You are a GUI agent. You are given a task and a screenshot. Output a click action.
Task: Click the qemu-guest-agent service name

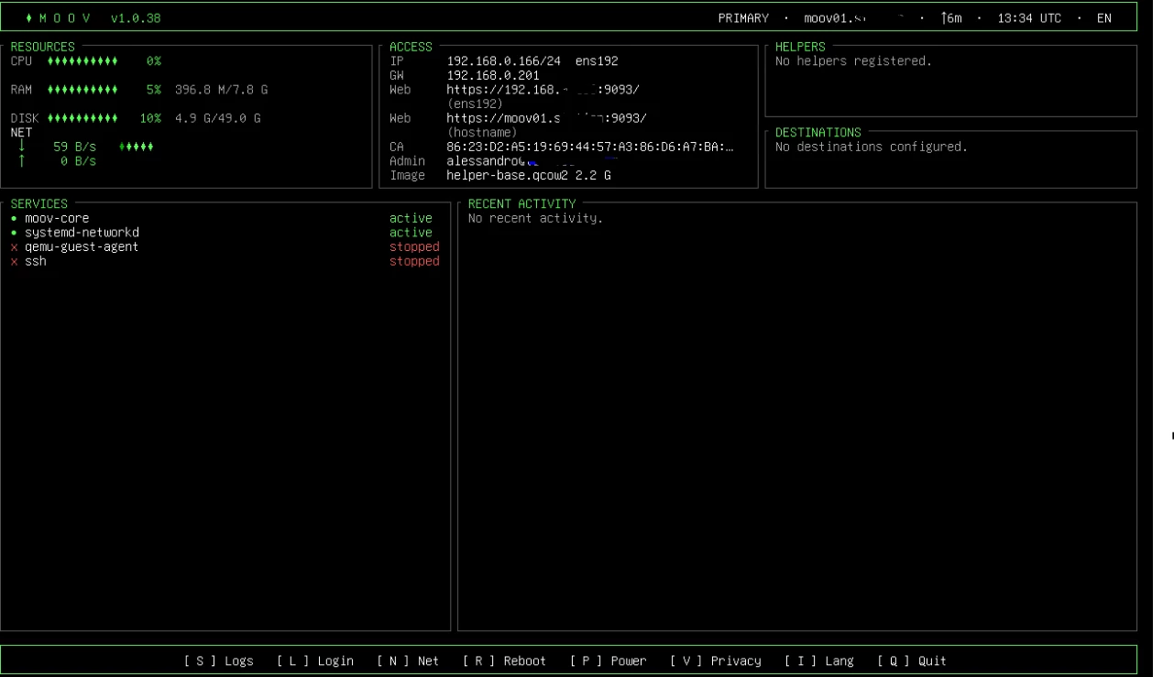[x=82, y=247]
